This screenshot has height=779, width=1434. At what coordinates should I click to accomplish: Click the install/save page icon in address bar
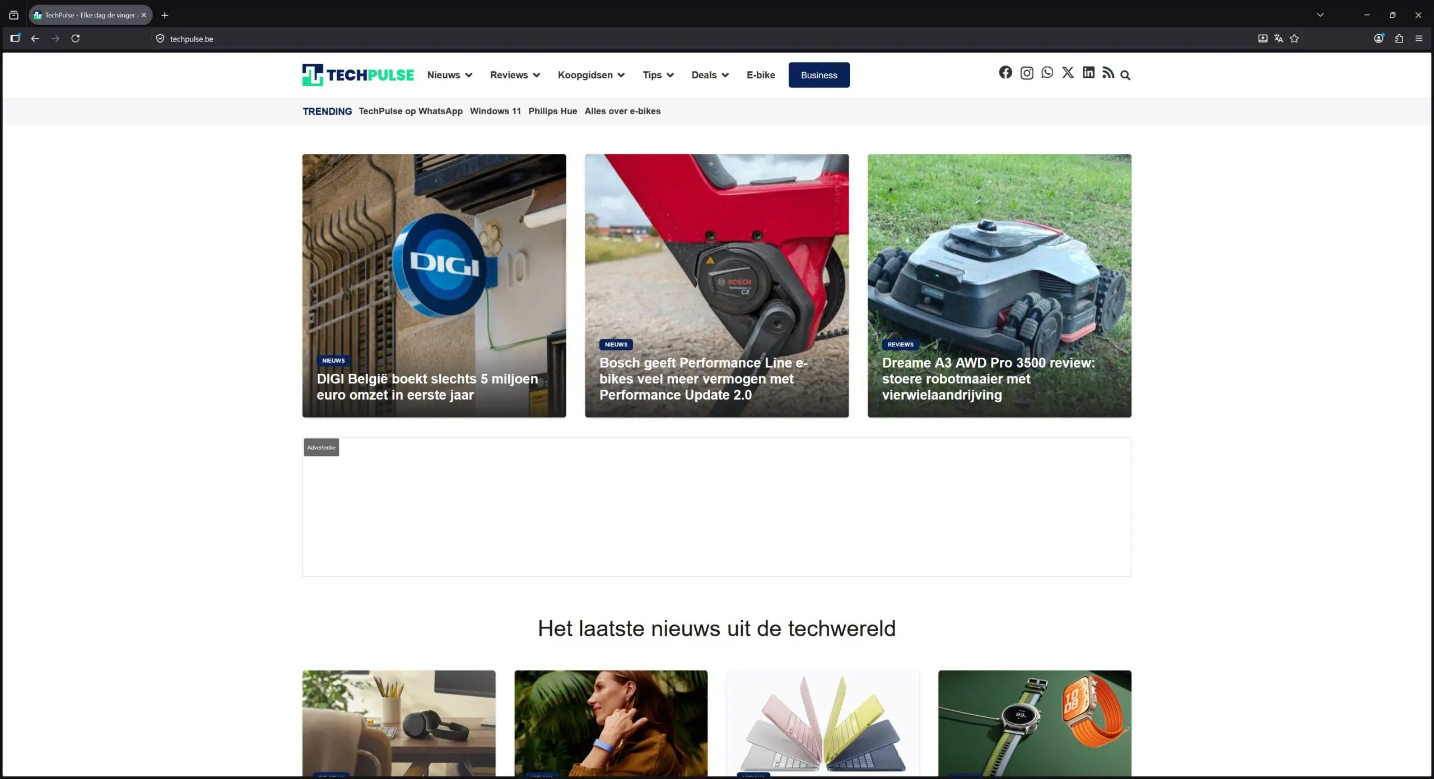1263,39
